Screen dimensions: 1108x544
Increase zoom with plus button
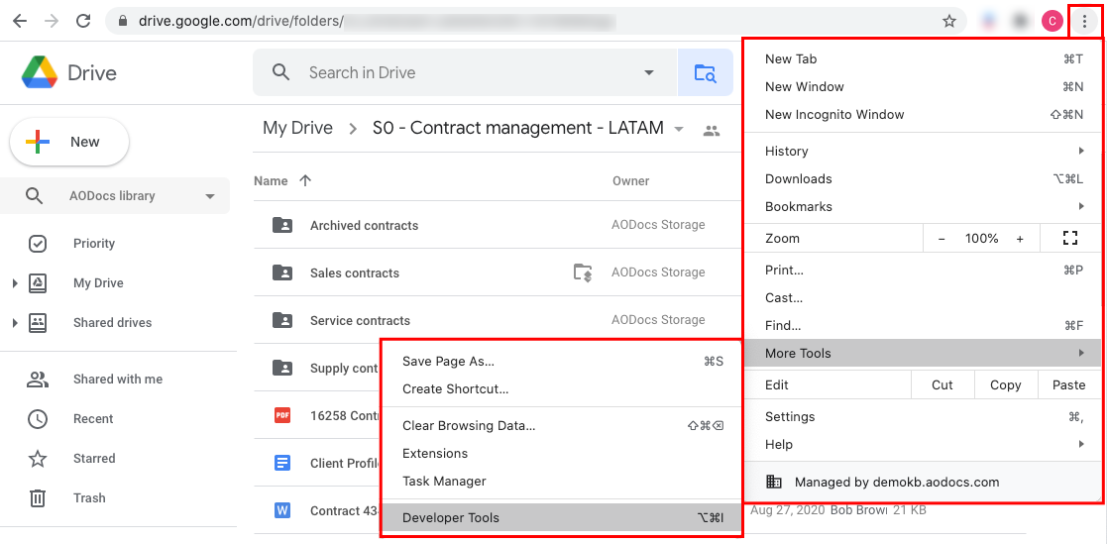click(1020, 239)
